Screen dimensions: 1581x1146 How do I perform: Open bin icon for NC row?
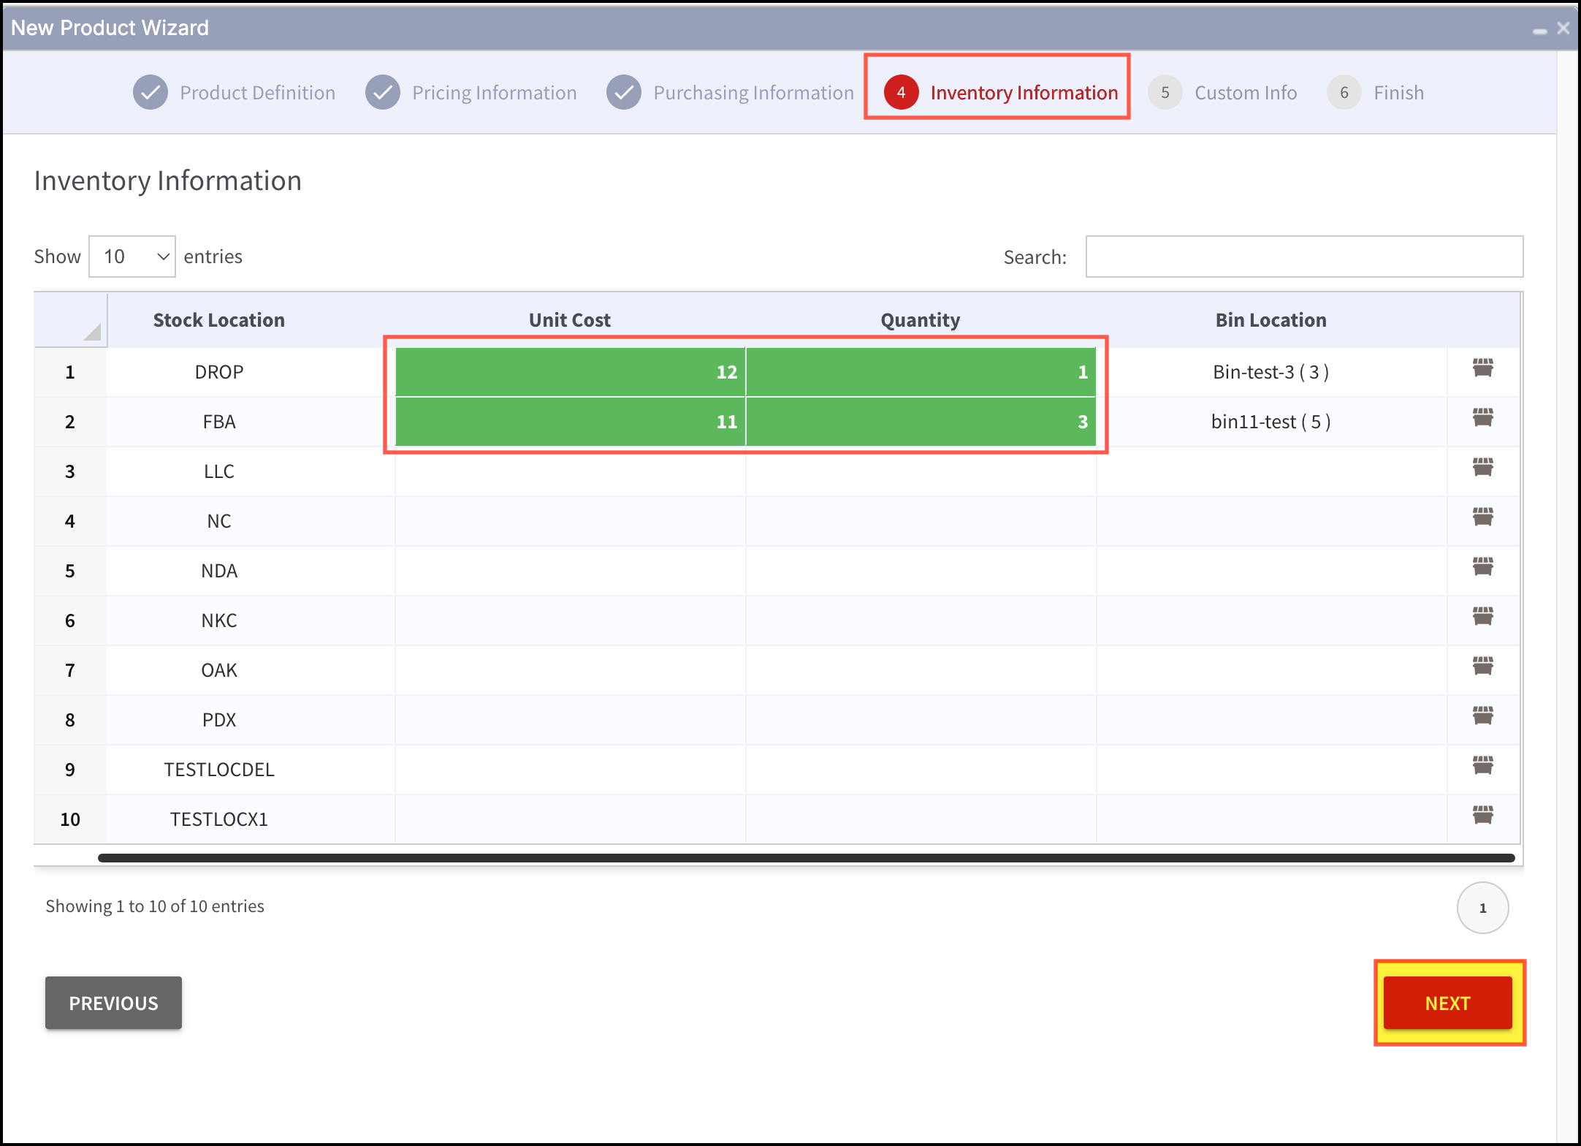click(x=1482, y=517)
